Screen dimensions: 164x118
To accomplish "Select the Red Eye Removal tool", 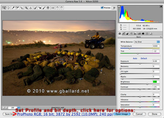I will 40,8.
